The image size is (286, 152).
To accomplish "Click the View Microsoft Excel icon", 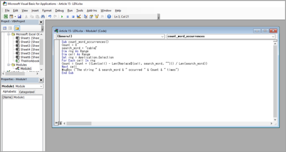I will (6, 17).
